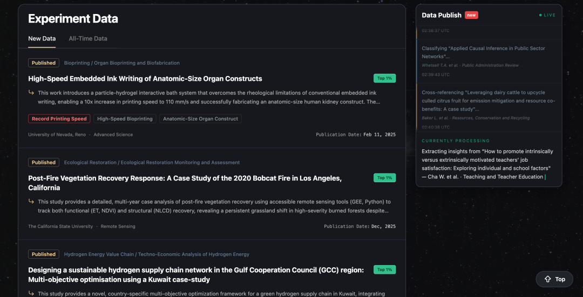
Task: Open the High-Speed Embedded Ink Writing article
Action: [x=145, y=79]
